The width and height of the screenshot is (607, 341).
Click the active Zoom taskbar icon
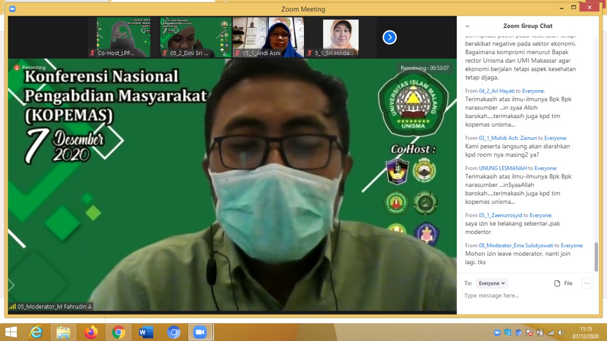pos(200,332)
